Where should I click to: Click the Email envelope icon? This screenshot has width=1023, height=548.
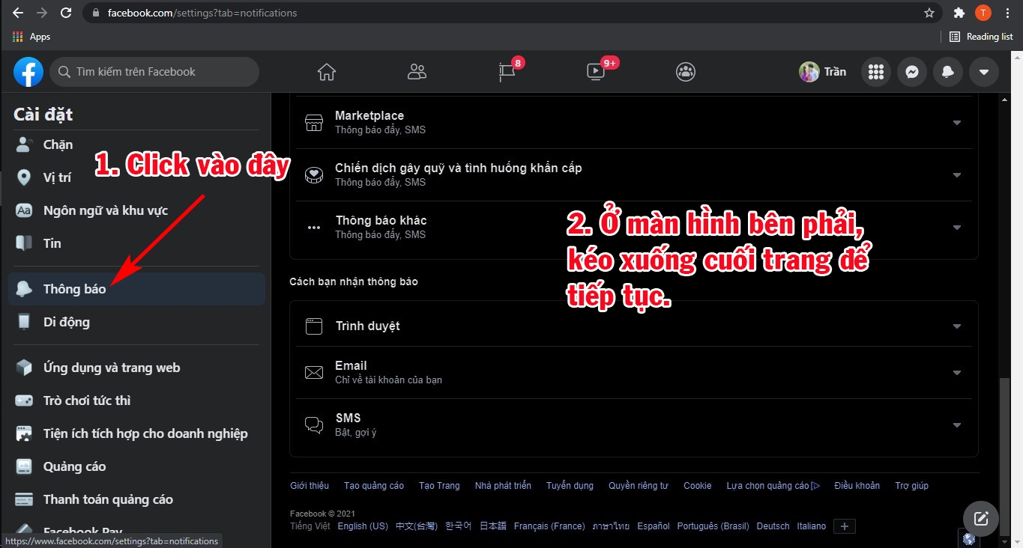pyautogui.click(x=314, y=373)
